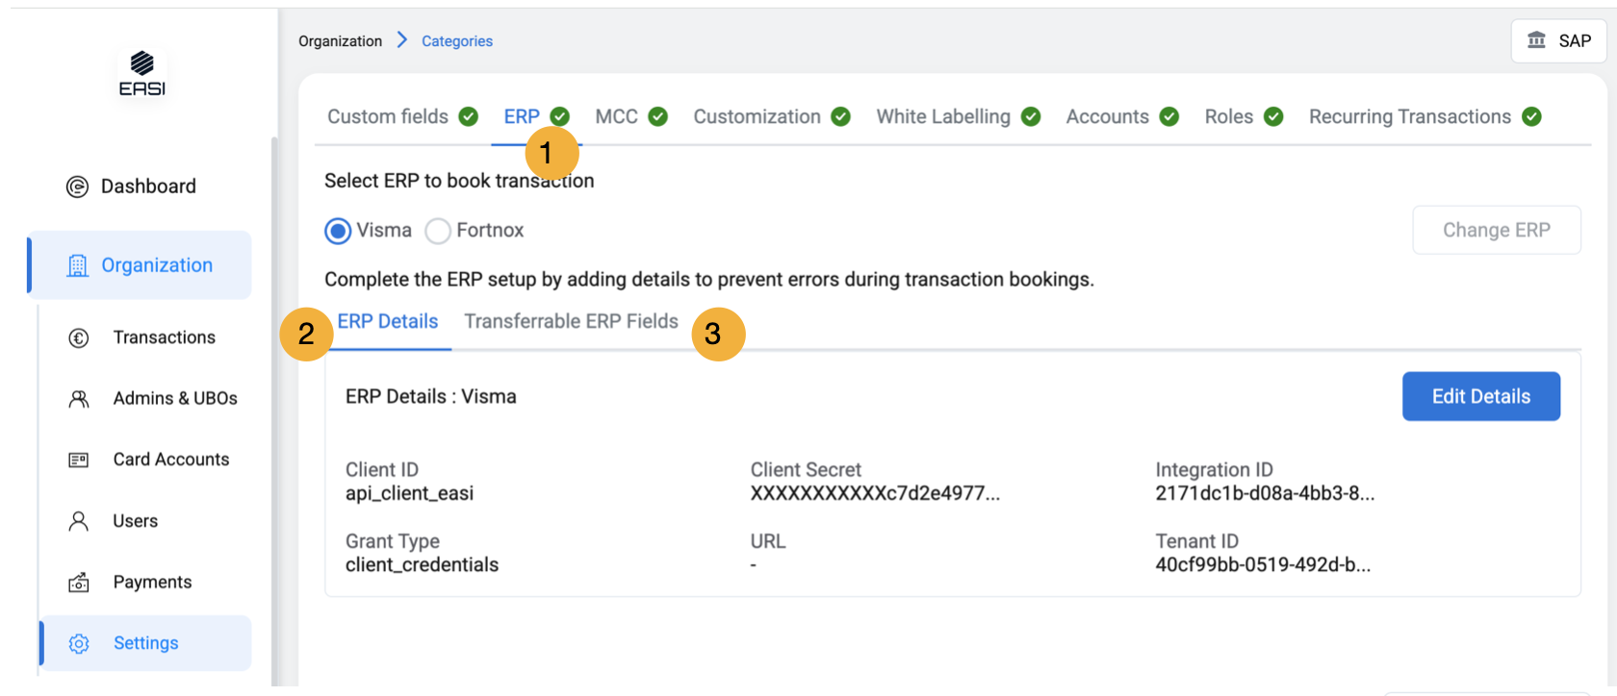The image size is (1617, 696).
Task: Click the Payments icon in sidebar
Action: tap(79, 583)
